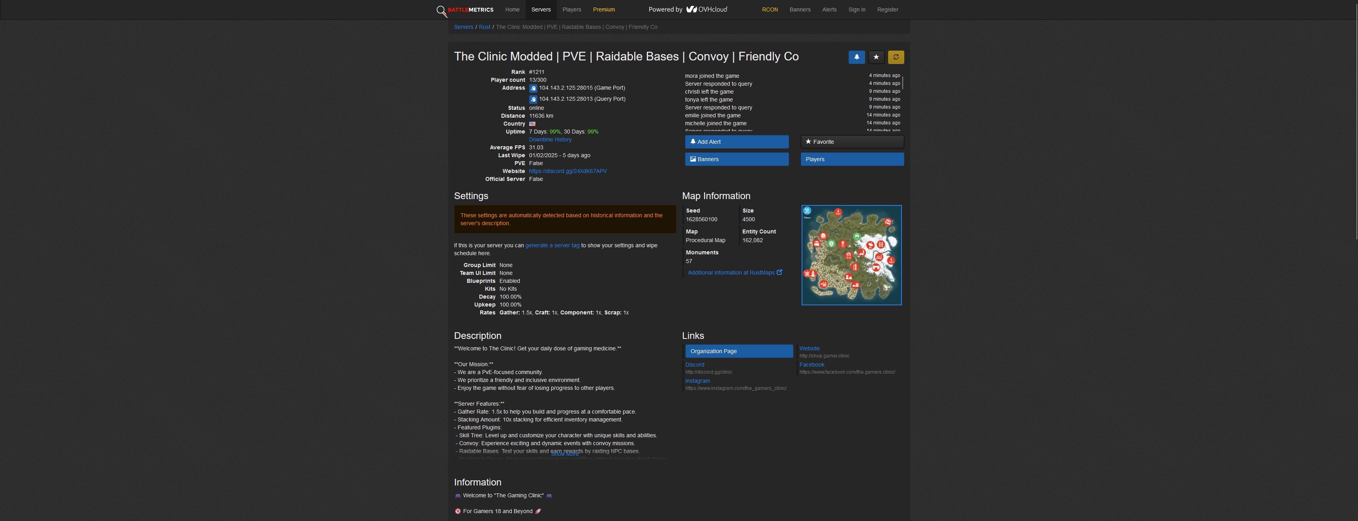Open the discord.gg/24XdK67APV website link
The width and height of the screenshot is (1358, 521).
tap(568, 171)
